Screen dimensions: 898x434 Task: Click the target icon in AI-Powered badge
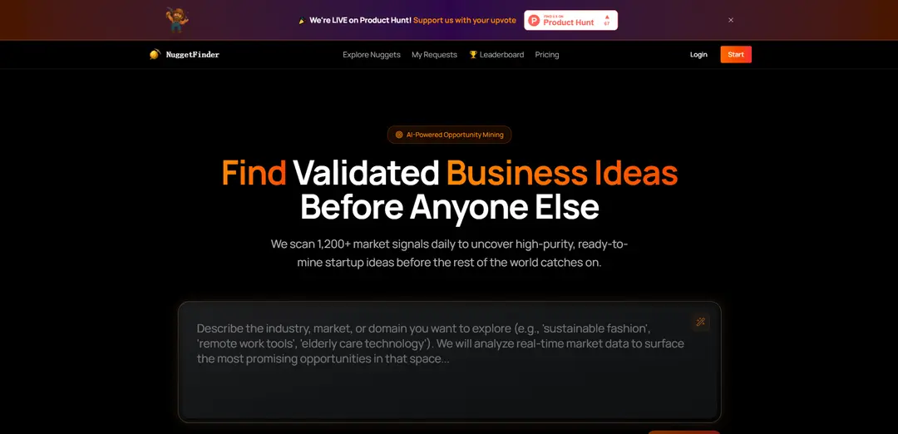tap(399, 136)
